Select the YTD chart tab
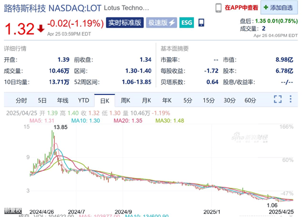This screenshot has width=302, height=217. click(x=83, y=101)
